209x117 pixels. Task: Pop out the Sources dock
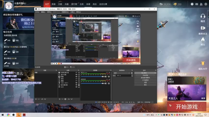click(79, 70)
